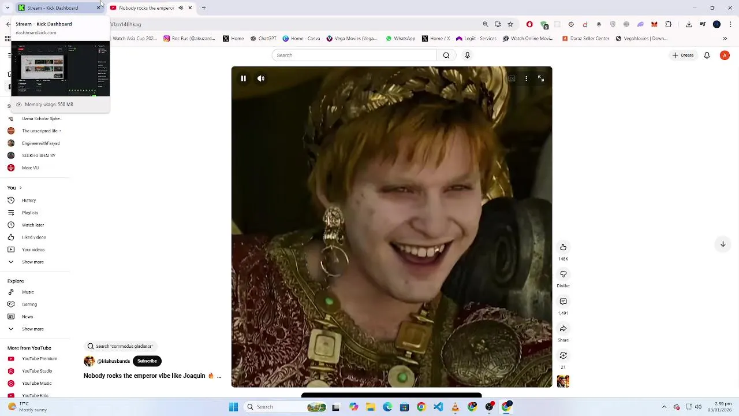Dislike this Short
The width and height of the screenshot is (739, 416).
pyautogui.click(x=563, y=274)
